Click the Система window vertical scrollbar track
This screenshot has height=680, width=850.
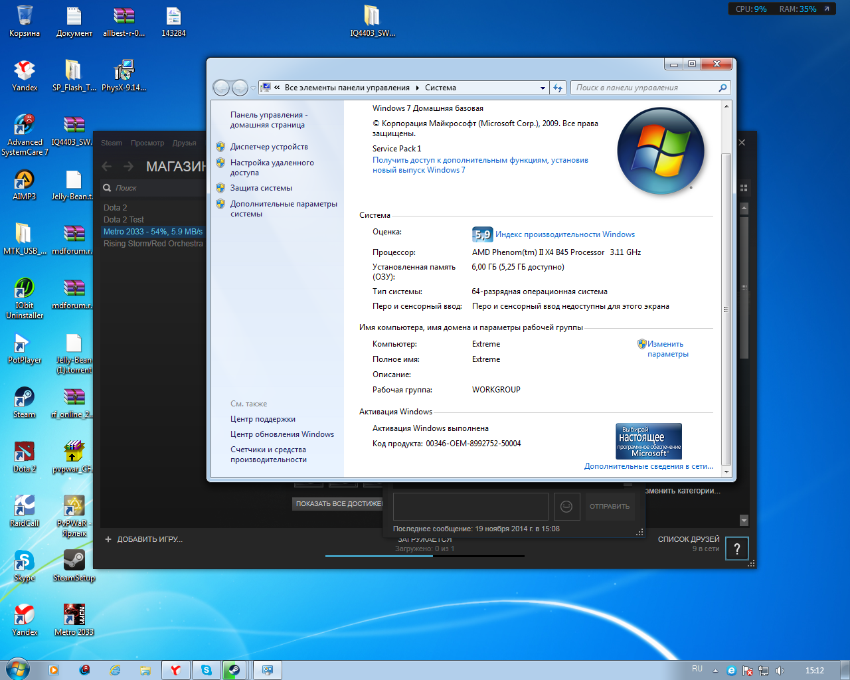pyautogui.click(x=726, y=289)
